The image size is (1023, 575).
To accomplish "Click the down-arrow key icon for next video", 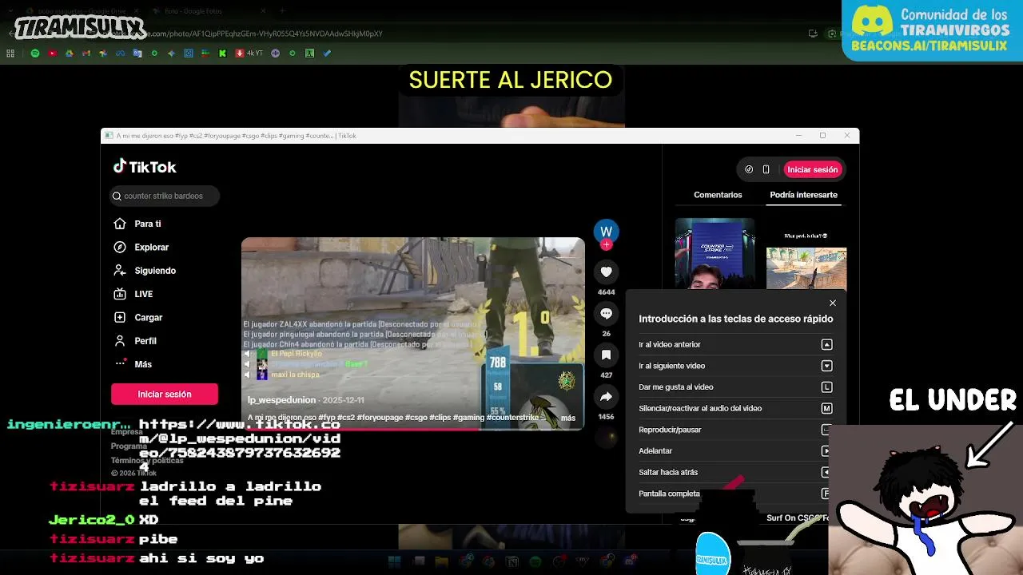I will [826, 366].
